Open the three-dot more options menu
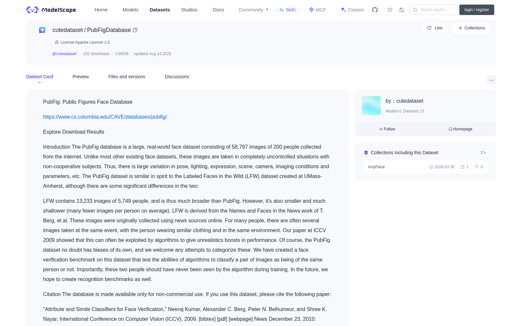This screenshot has width=522, height=326. (x=491, y=80)
